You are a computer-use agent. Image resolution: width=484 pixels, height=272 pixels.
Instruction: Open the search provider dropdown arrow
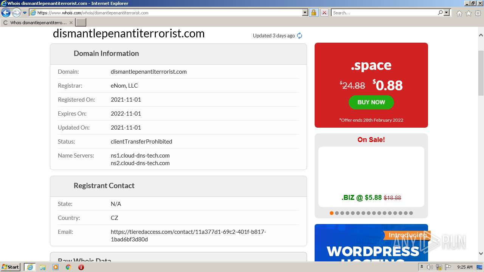447,12
